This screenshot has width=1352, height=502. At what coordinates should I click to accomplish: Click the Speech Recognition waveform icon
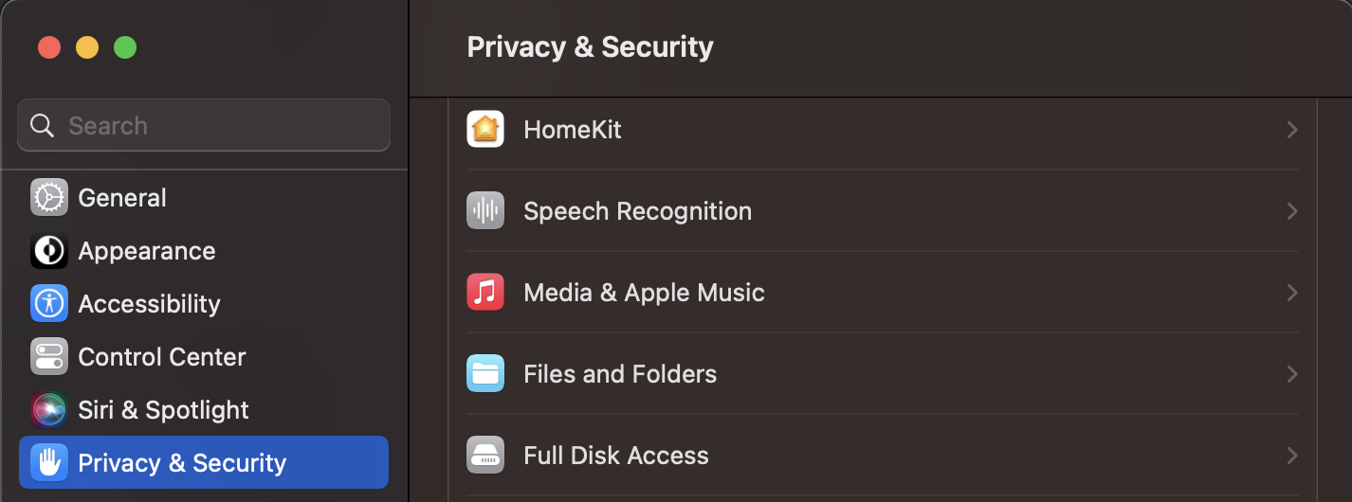coord(485,210)
